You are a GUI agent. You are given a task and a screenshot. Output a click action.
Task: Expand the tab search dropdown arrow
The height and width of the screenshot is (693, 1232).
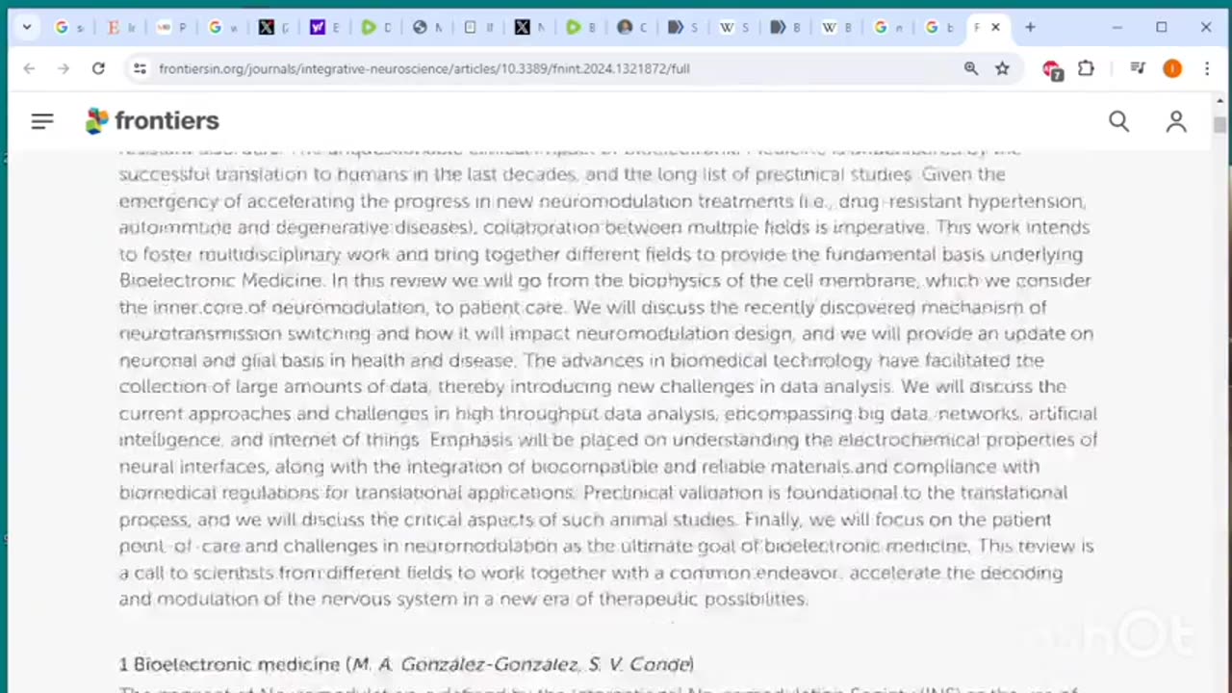(x=27, y=27)
